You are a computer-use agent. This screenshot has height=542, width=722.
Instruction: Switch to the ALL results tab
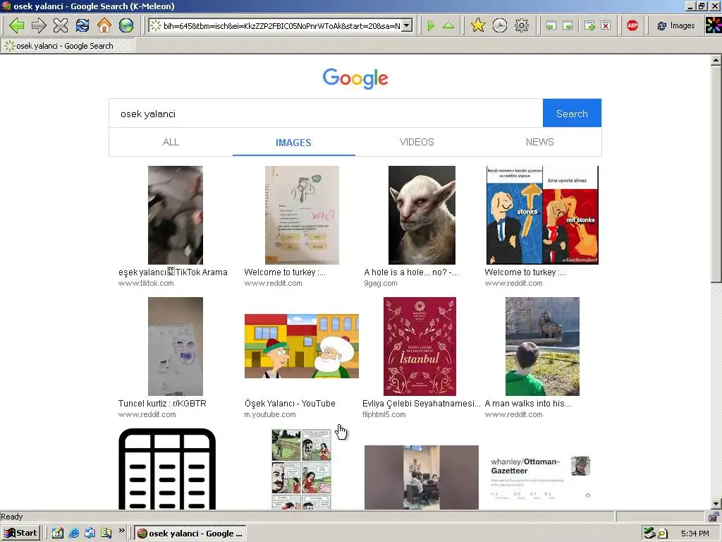(171, 142)
